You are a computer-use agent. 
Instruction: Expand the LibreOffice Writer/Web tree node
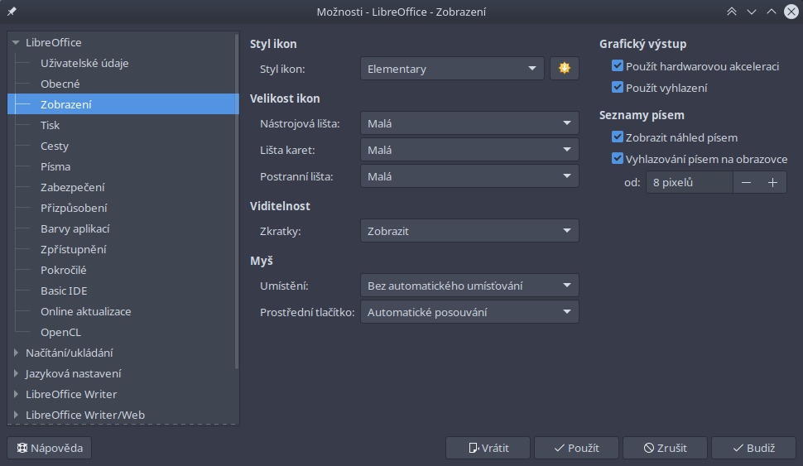click(x=16, y=415)
